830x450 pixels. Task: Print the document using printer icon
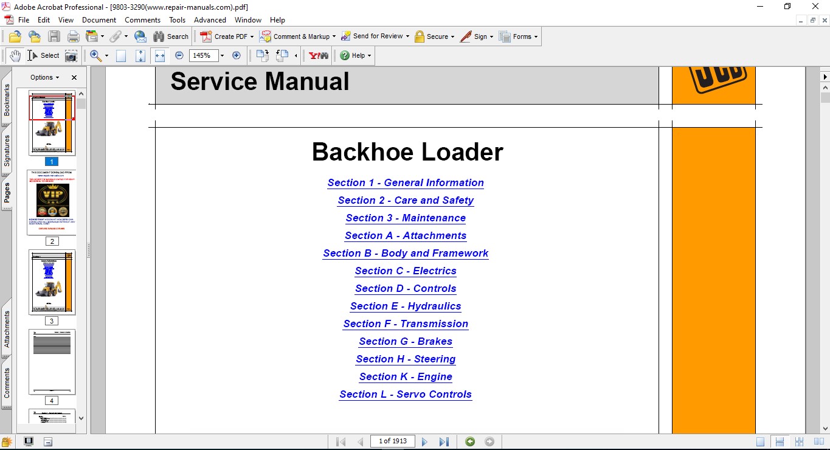coord(73,36)
